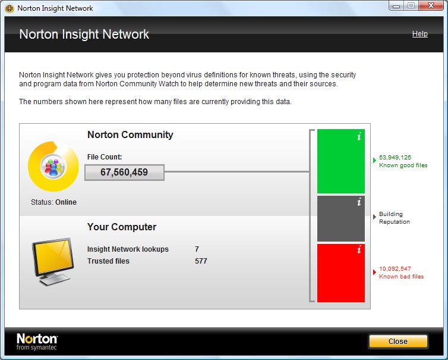The image size is (448, 360).
Task: Click the File Count: label
Action: 105,157
